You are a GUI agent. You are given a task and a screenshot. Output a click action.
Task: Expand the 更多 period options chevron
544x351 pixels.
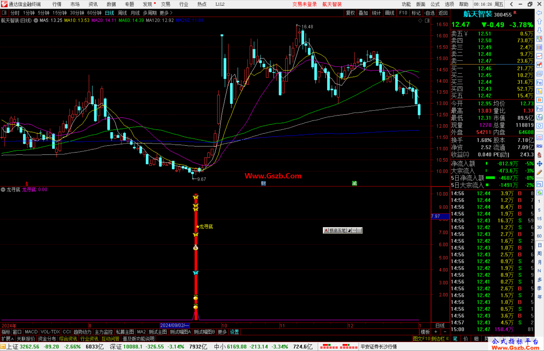172,13
